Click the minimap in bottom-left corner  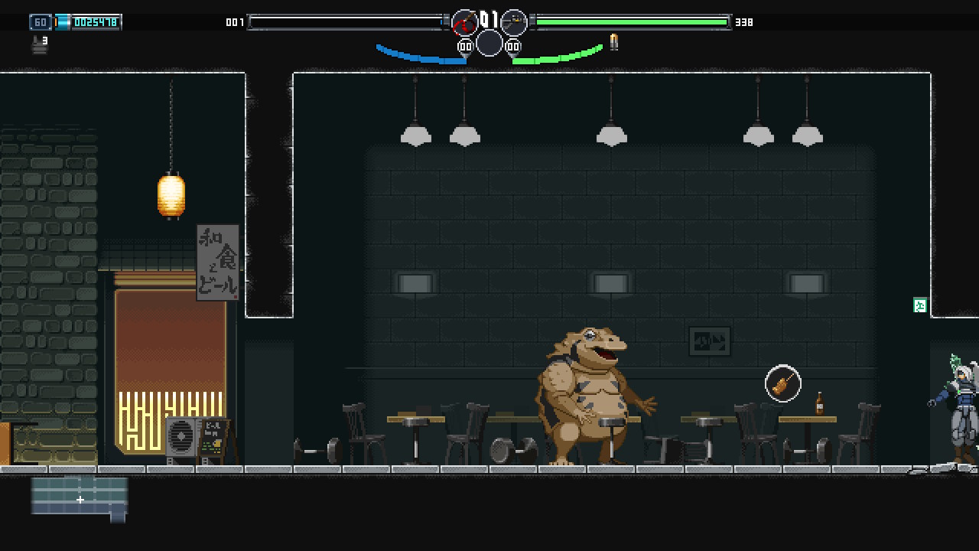pyautogui.click(x=79, y=497)
